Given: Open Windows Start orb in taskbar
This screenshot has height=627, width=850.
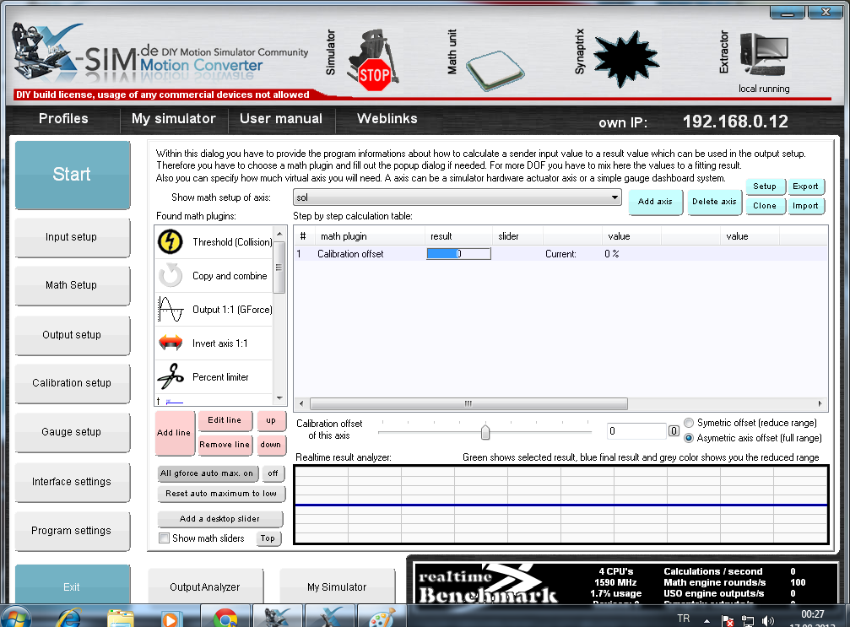Looking at the screenshot, I should 16,618.
